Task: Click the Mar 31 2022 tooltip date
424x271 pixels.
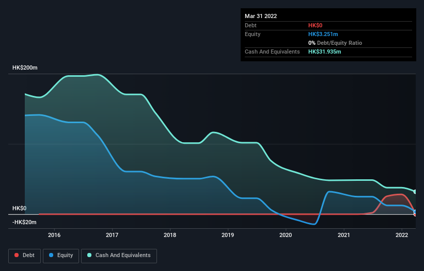Action: click(261, 16)
